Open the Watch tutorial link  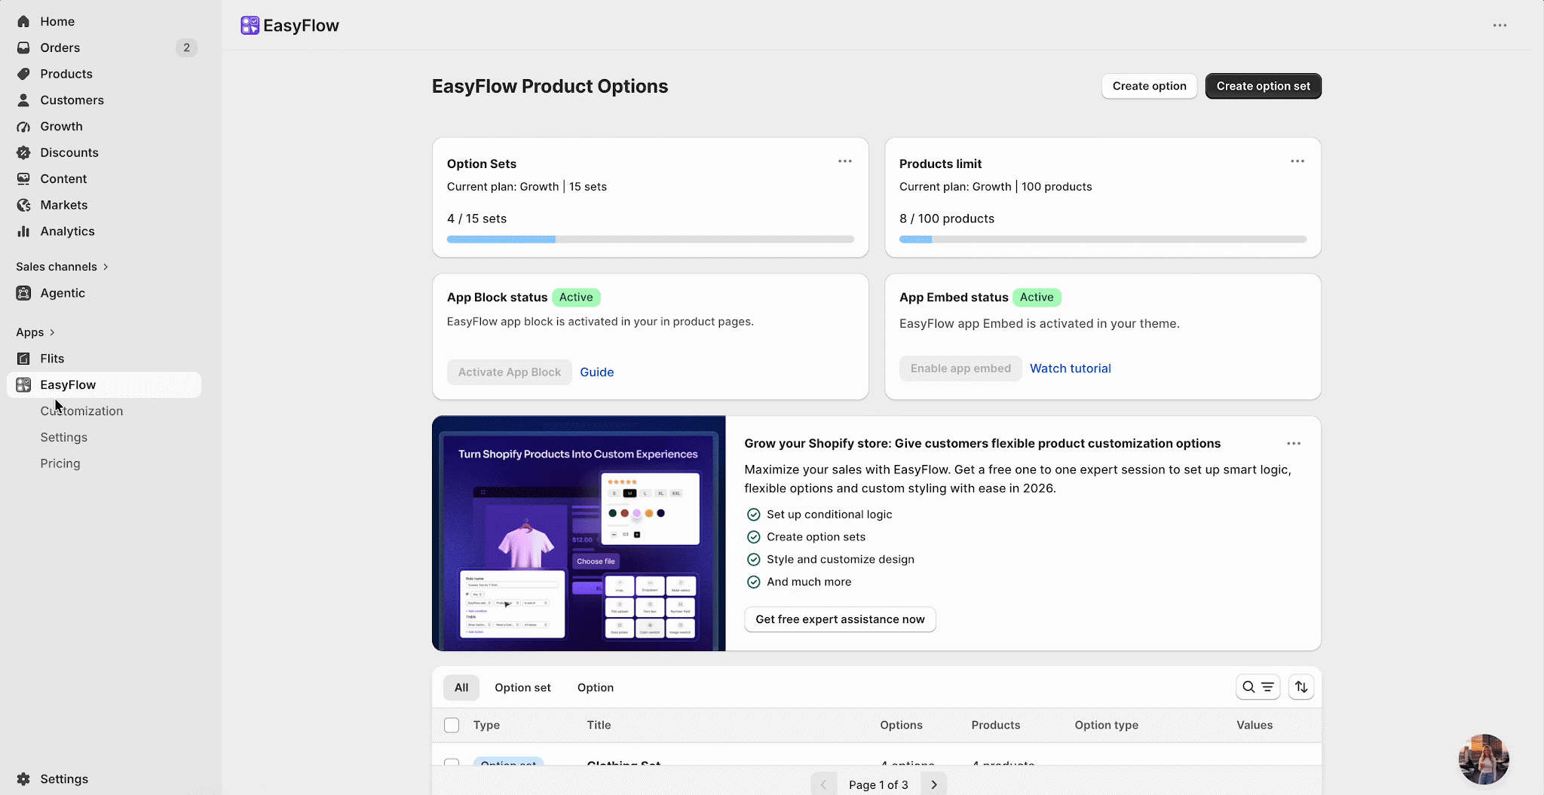click(1071, 368)
